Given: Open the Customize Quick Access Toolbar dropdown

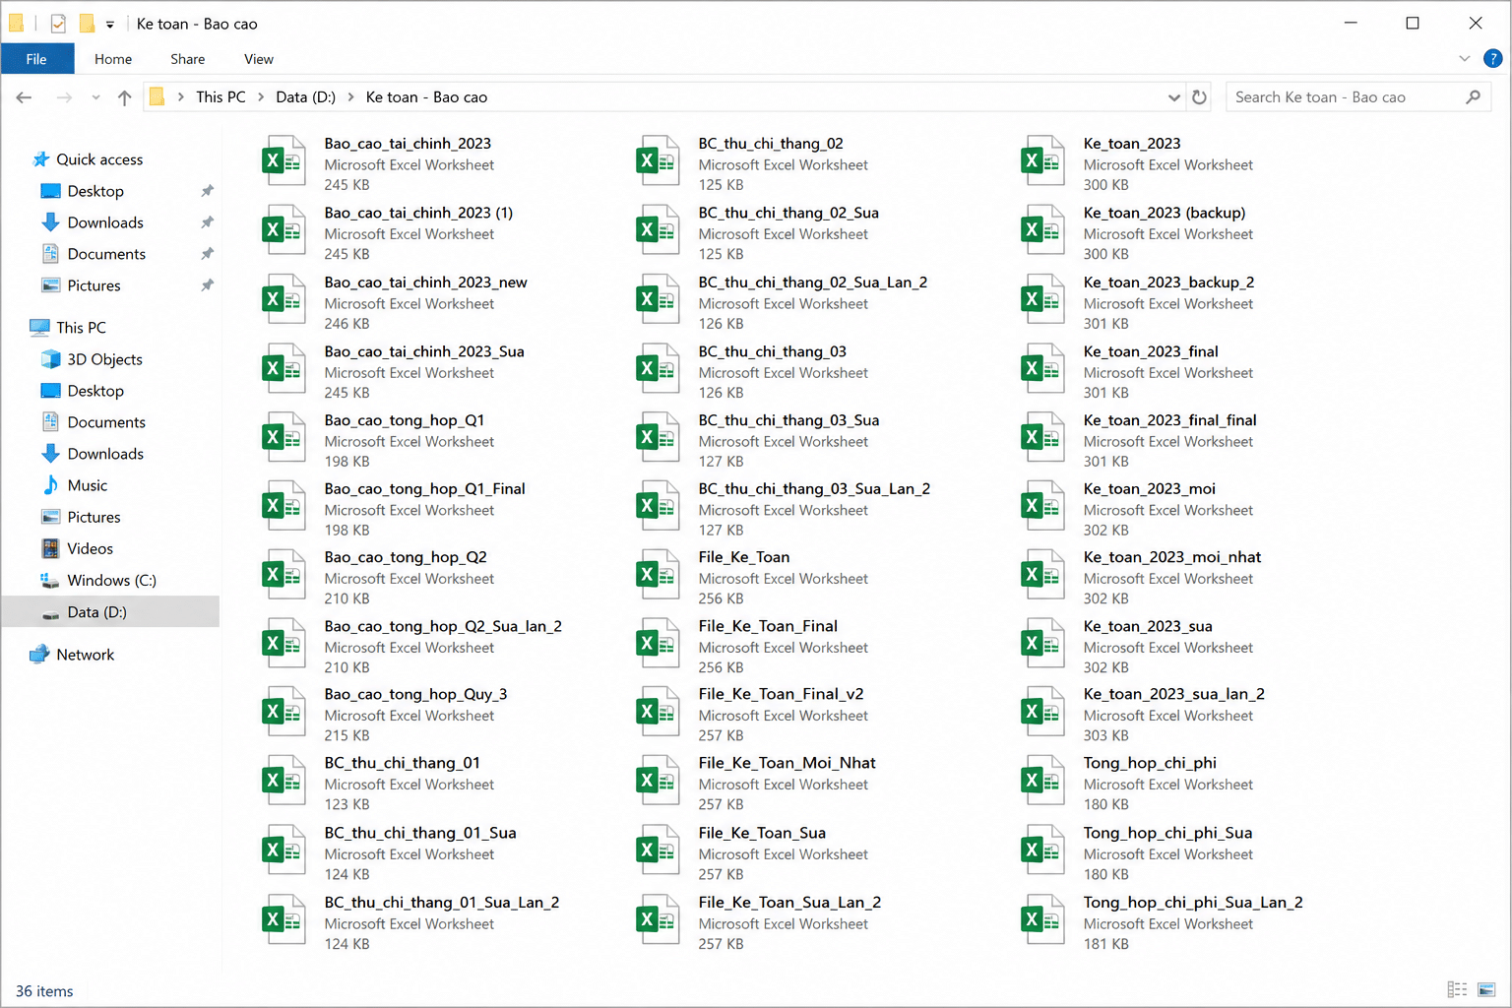Looking at the screenshot, I should click(110, 25).
